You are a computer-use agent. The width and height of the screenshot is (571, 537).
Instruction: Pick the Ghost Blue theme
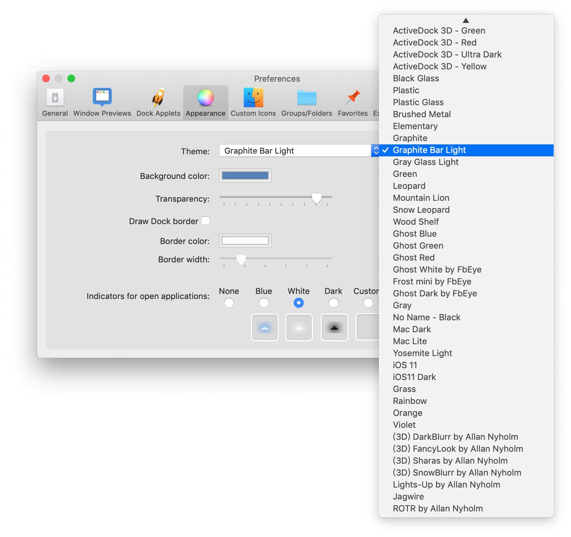click(x=466, y=234)
